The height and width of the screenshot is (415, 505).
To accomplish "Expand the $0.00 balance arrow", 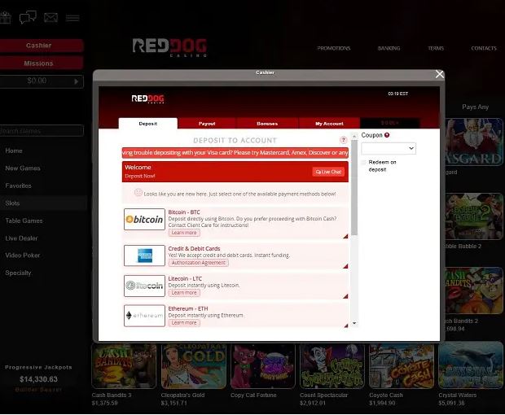I will click(x=76, y=81).
